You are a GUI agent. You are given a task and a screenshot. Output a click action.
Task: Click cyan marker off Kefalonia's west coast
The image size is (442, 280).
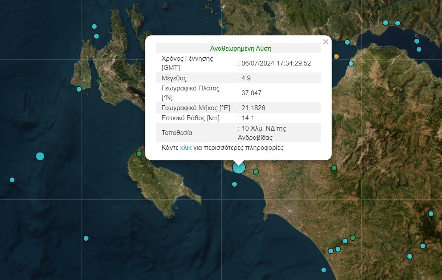(x=79, y=89)
